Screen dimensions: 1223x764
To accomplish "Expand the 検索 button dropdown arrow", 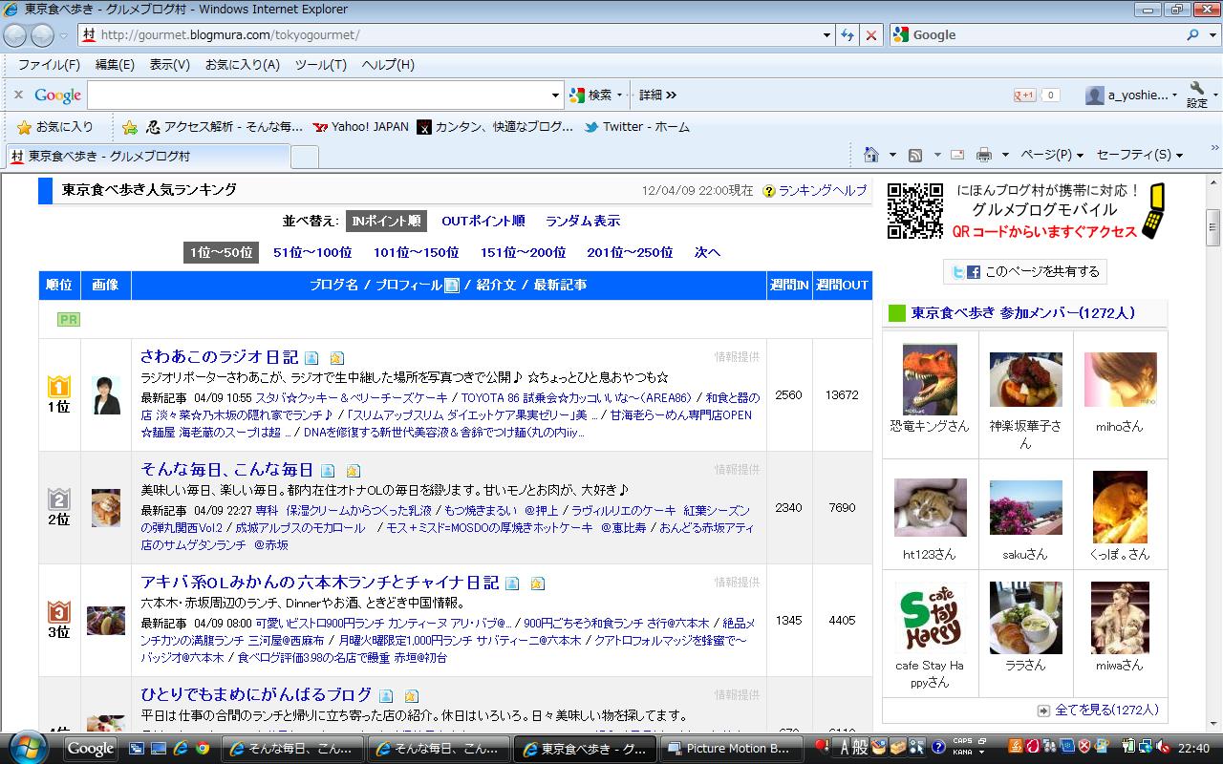I will (620, 95).
